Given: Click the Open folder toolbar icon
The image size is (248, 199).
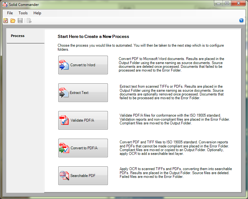Looking at the screenshot, I should point(13,21).
